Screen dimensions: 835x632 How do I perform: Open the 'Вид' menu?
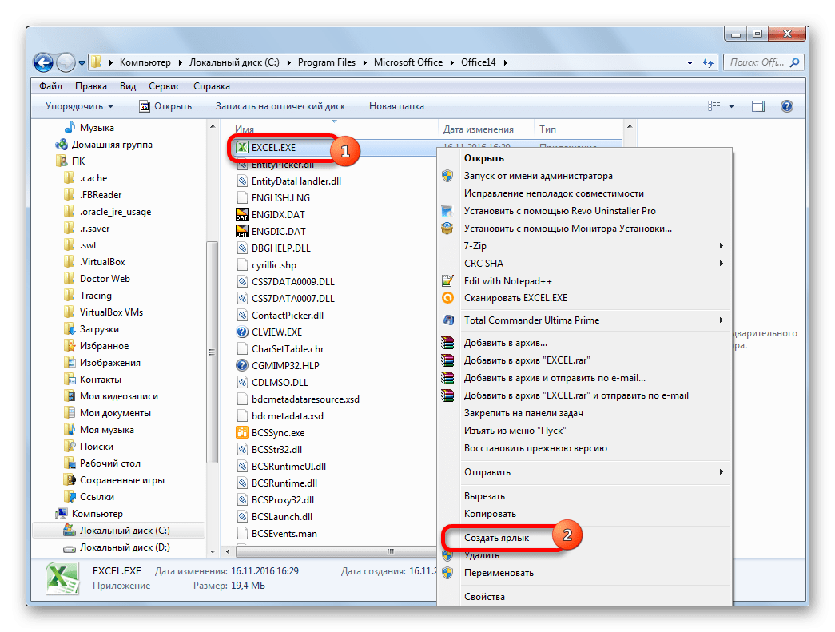pyautogui.click(x=128, y=85)
